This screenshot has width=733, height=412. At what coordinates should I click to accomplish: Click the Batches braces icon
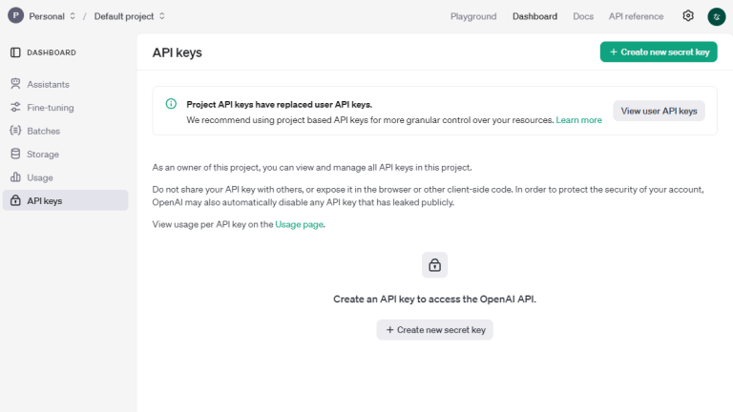(15, 131)
